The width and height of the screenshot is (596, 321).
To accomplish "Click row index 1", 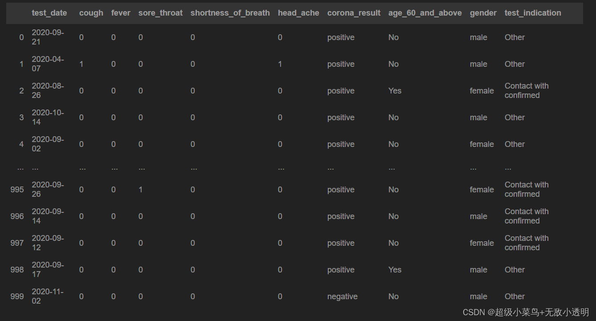I will pyautogui.click(x=21, y=64).
